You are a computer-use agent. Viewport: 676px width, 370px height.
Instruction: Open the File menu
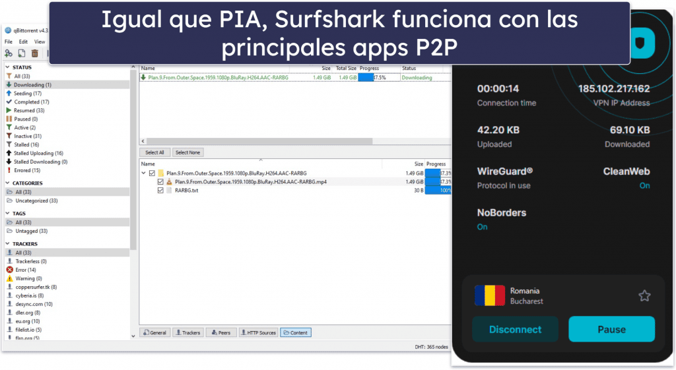(x=9, y=42)
